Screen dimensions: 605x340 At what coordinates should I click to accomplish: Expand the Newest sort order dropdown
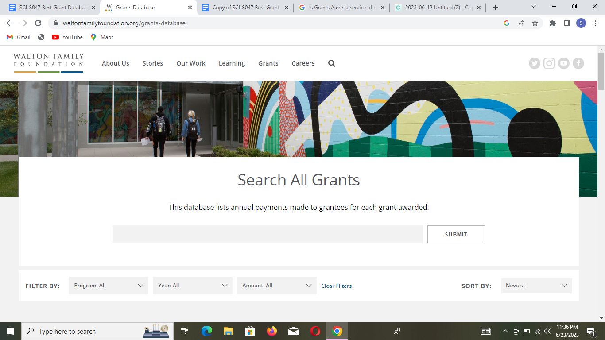click(x=536, y=286)
